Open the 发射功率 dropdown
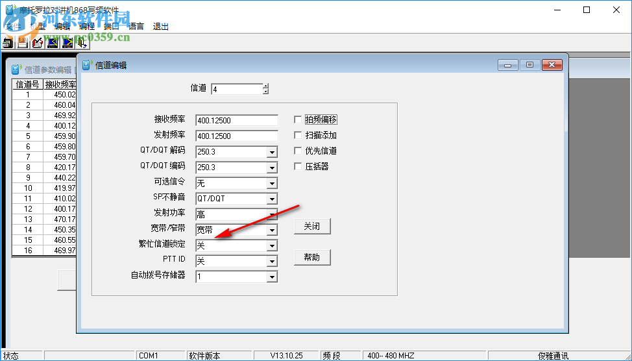632x361 pixels. click(272, 214)
